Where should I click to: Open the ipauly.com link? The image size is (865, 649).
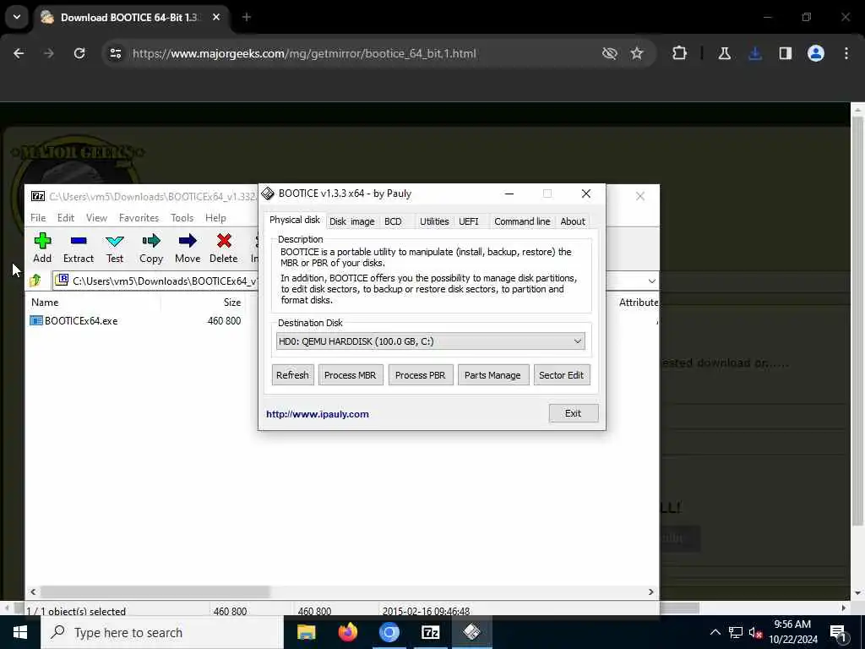318,414
